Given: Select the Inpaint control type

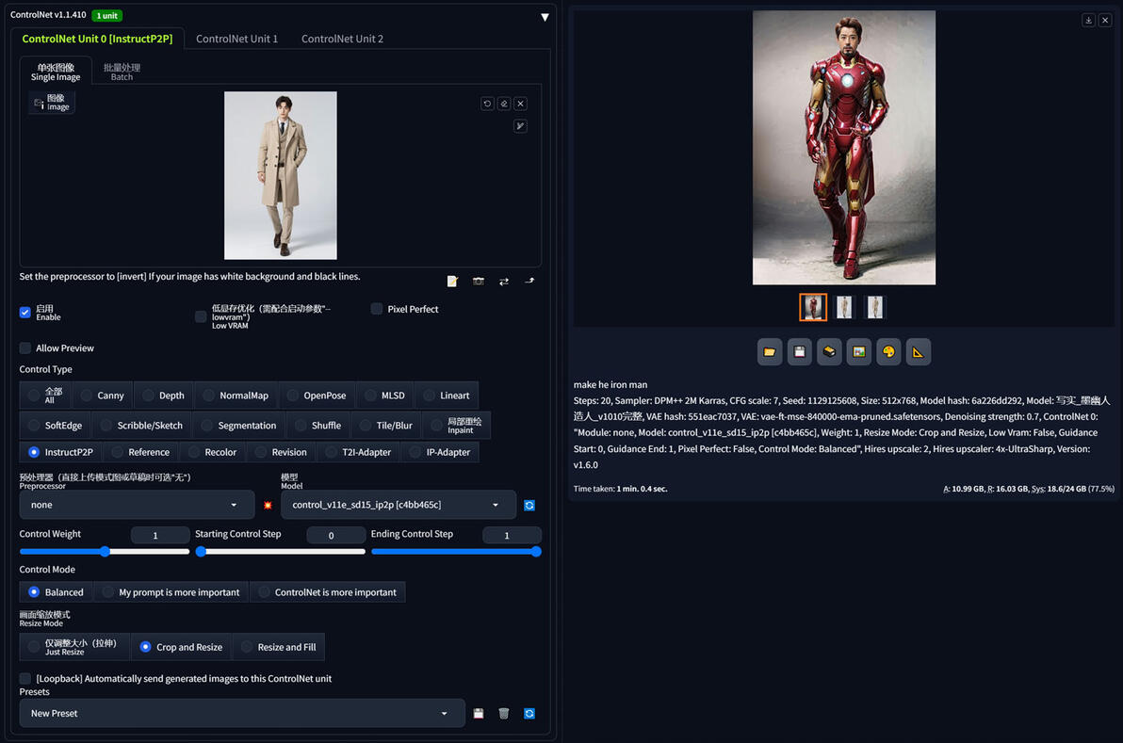Looking at the screenshot, I should (x=456, y=426).
